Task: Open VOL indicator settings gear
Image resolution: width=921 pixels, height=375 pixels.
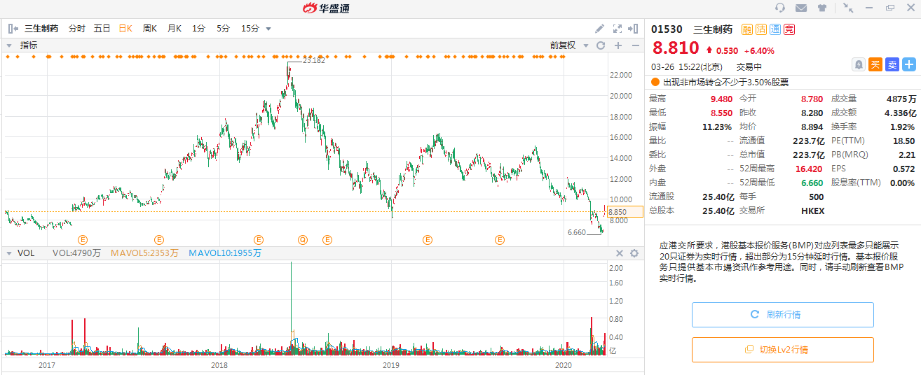Action: (x=634, y=253)
